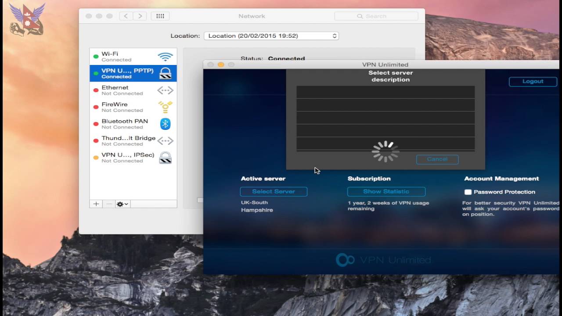Click the FireWire icon in the service list
The height and width of the screenshot is (316, 562).
point(165,107)
